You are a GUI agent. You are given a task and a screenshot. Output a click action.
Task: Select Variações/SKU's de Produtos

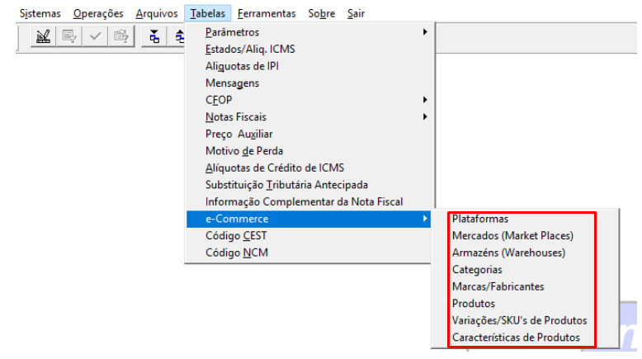[x=519, y=320]
